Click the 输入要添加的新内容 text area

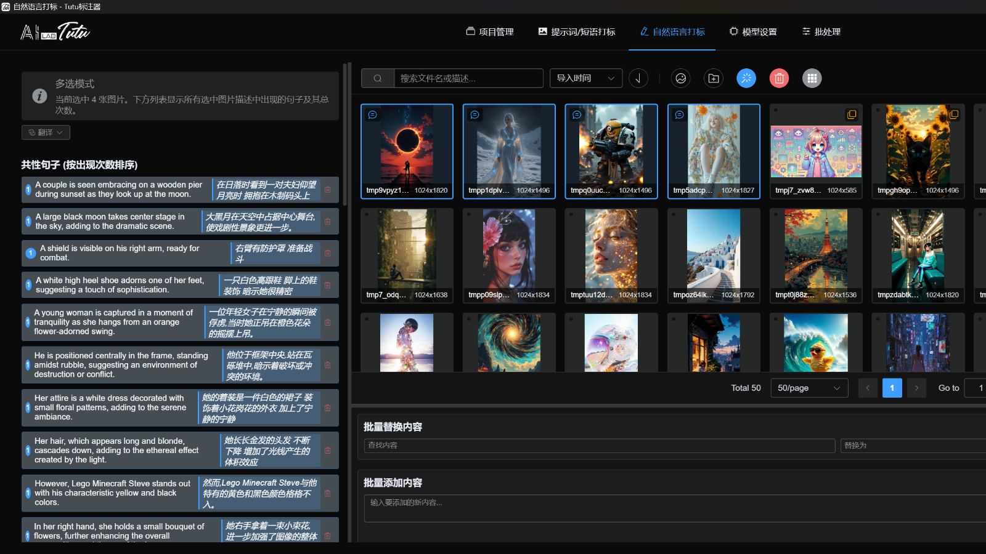pyautogui.click(x=675, y=508)
